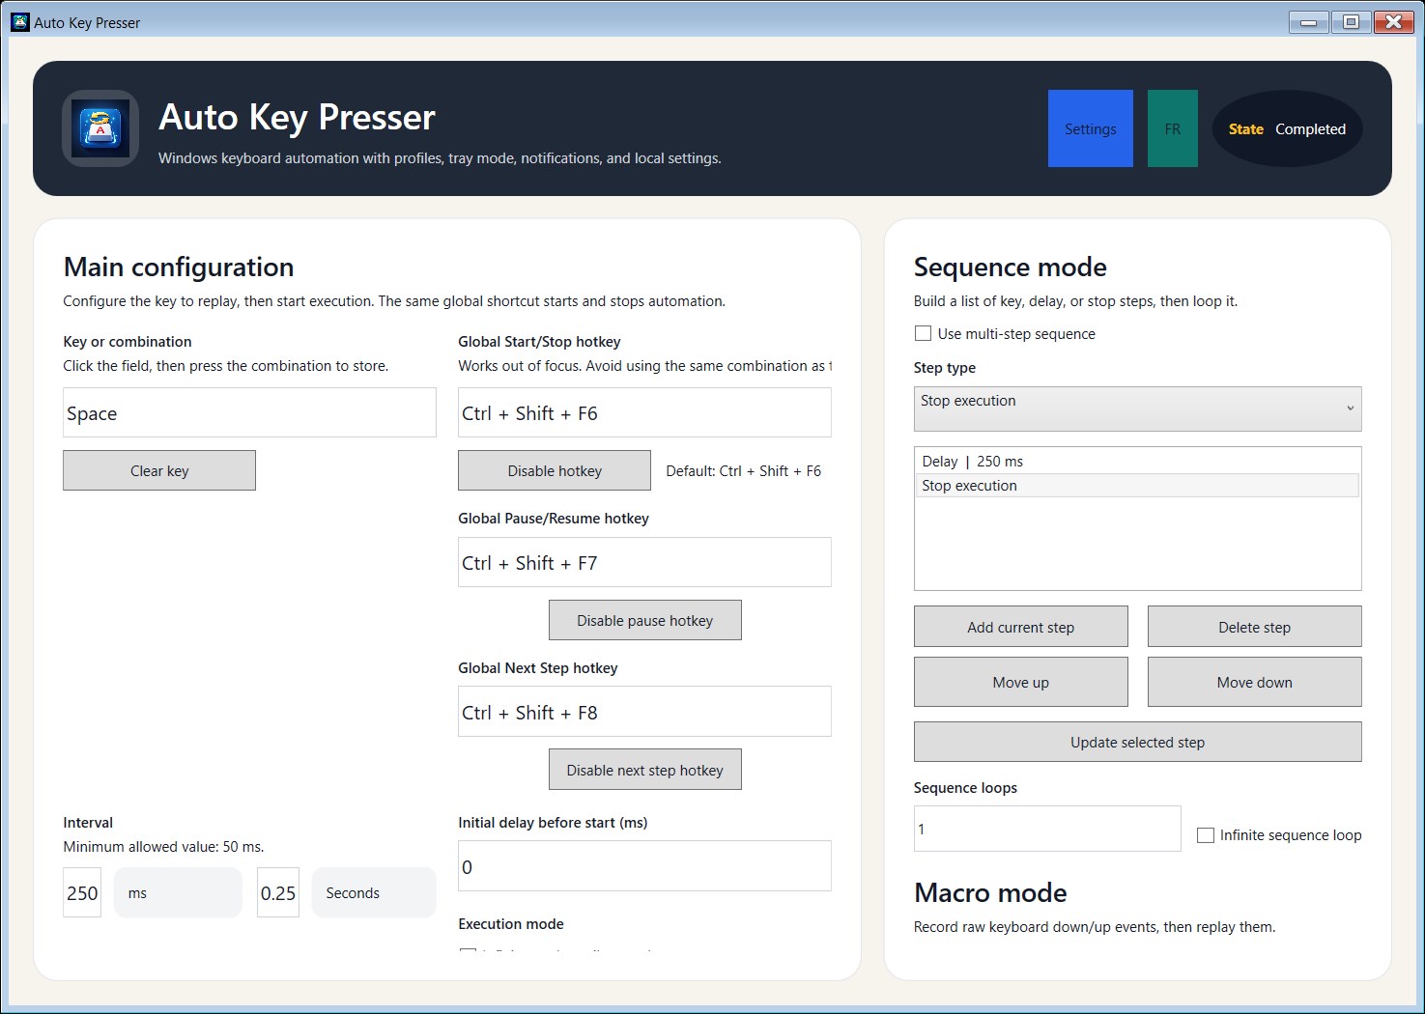
Task: Click the Initial delay before start field
Action: [644, 866]
